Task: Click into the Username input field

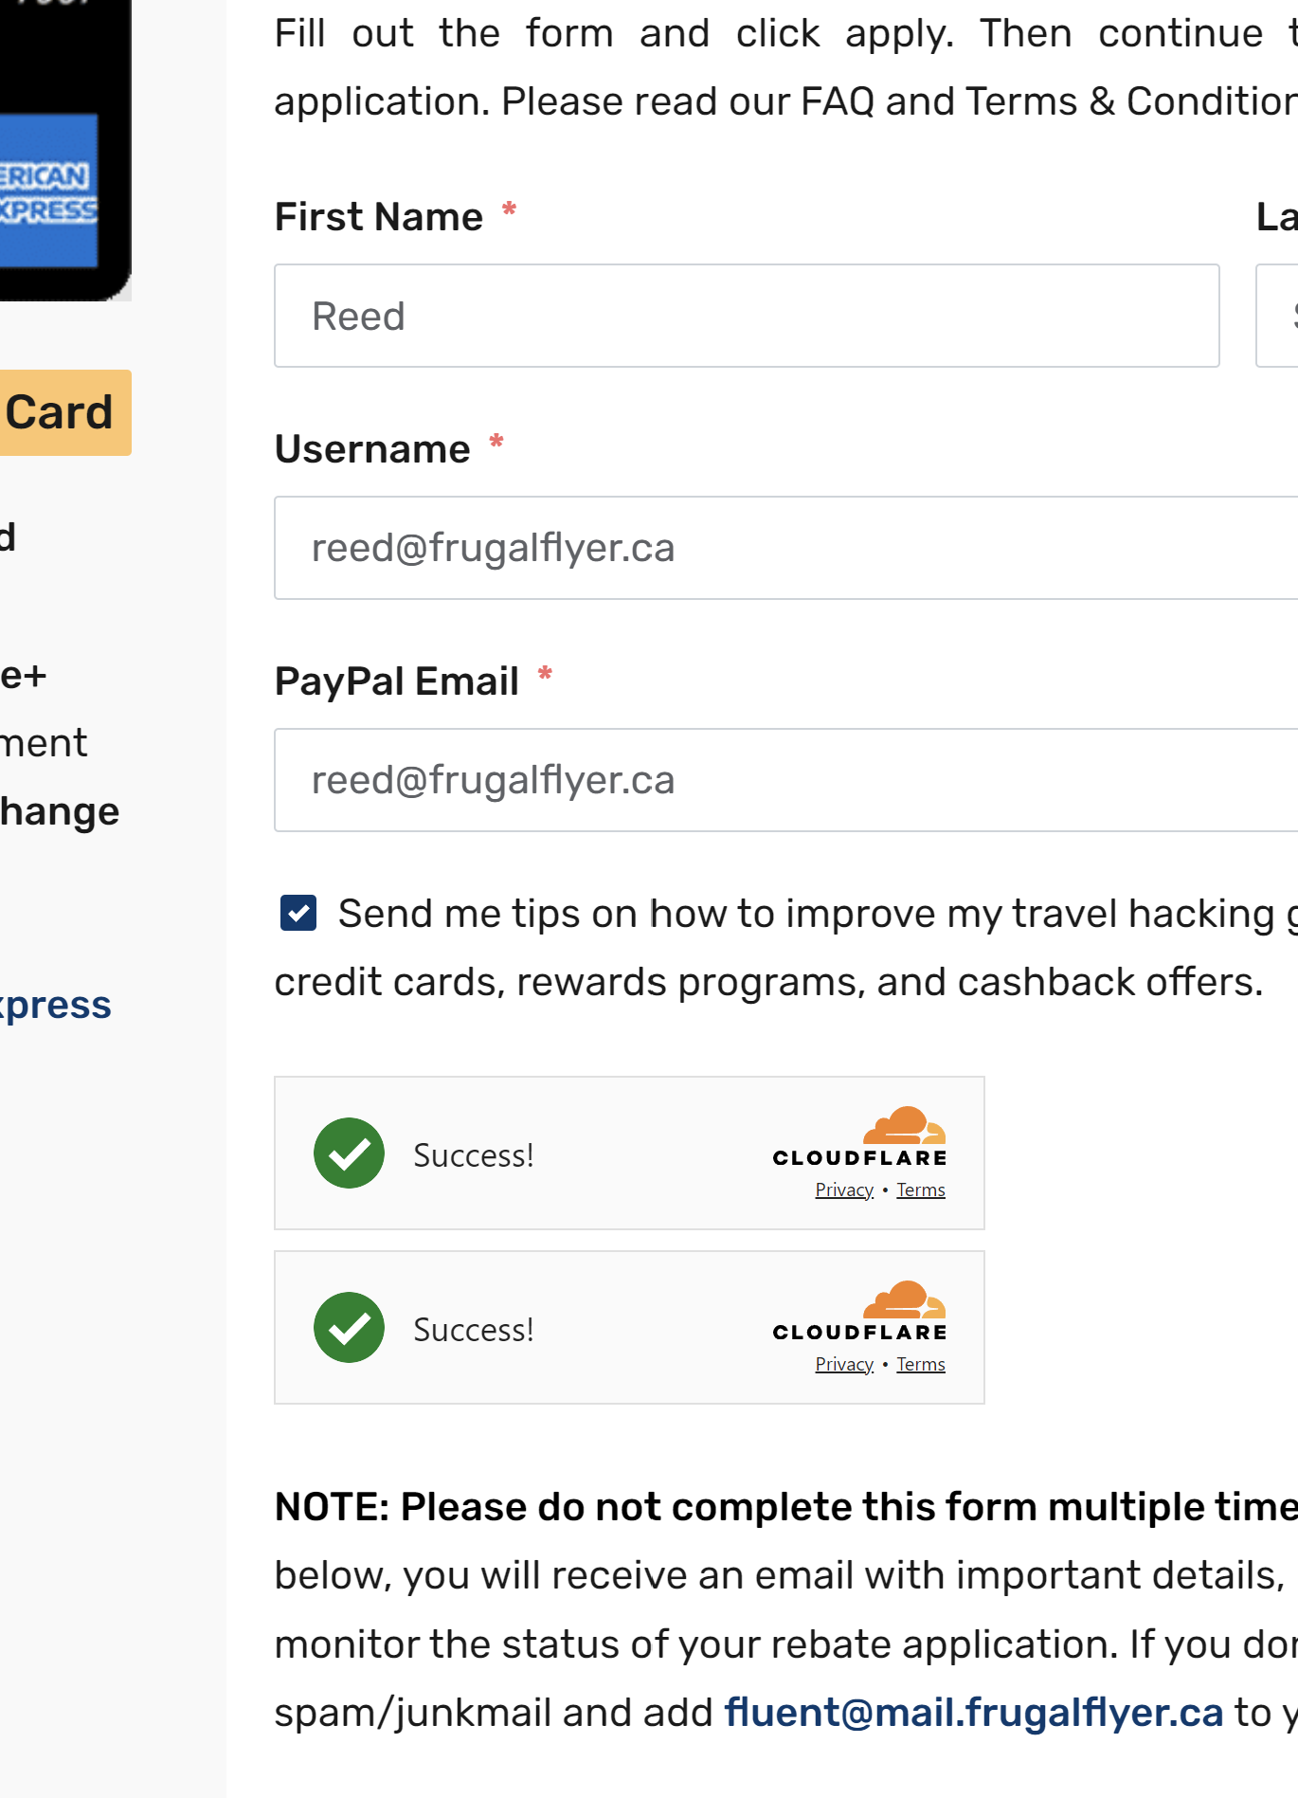Action: click(x=784, y=548)
